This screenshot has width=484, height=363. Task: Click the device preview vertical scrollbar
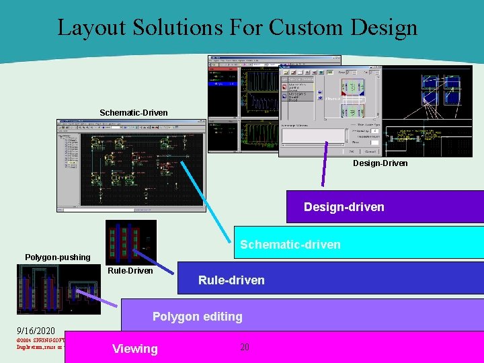pos(378,97)
